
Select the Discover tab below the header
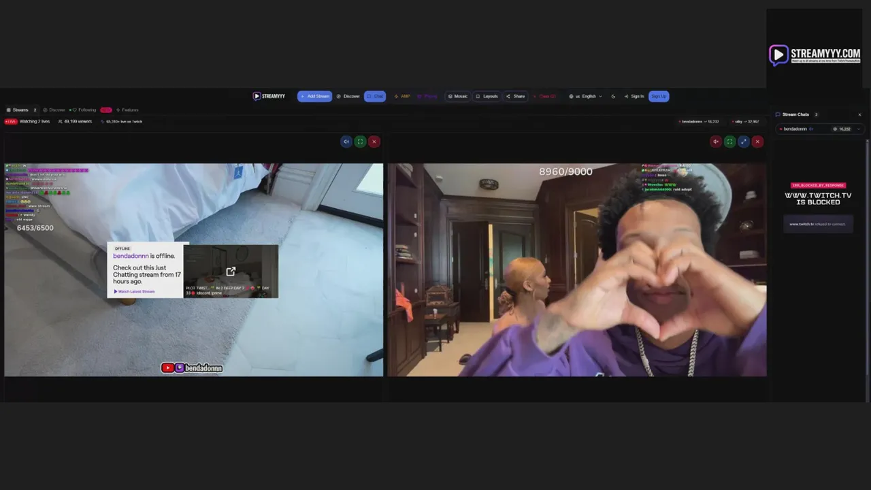pyautogui.click(x=54, y=110)
